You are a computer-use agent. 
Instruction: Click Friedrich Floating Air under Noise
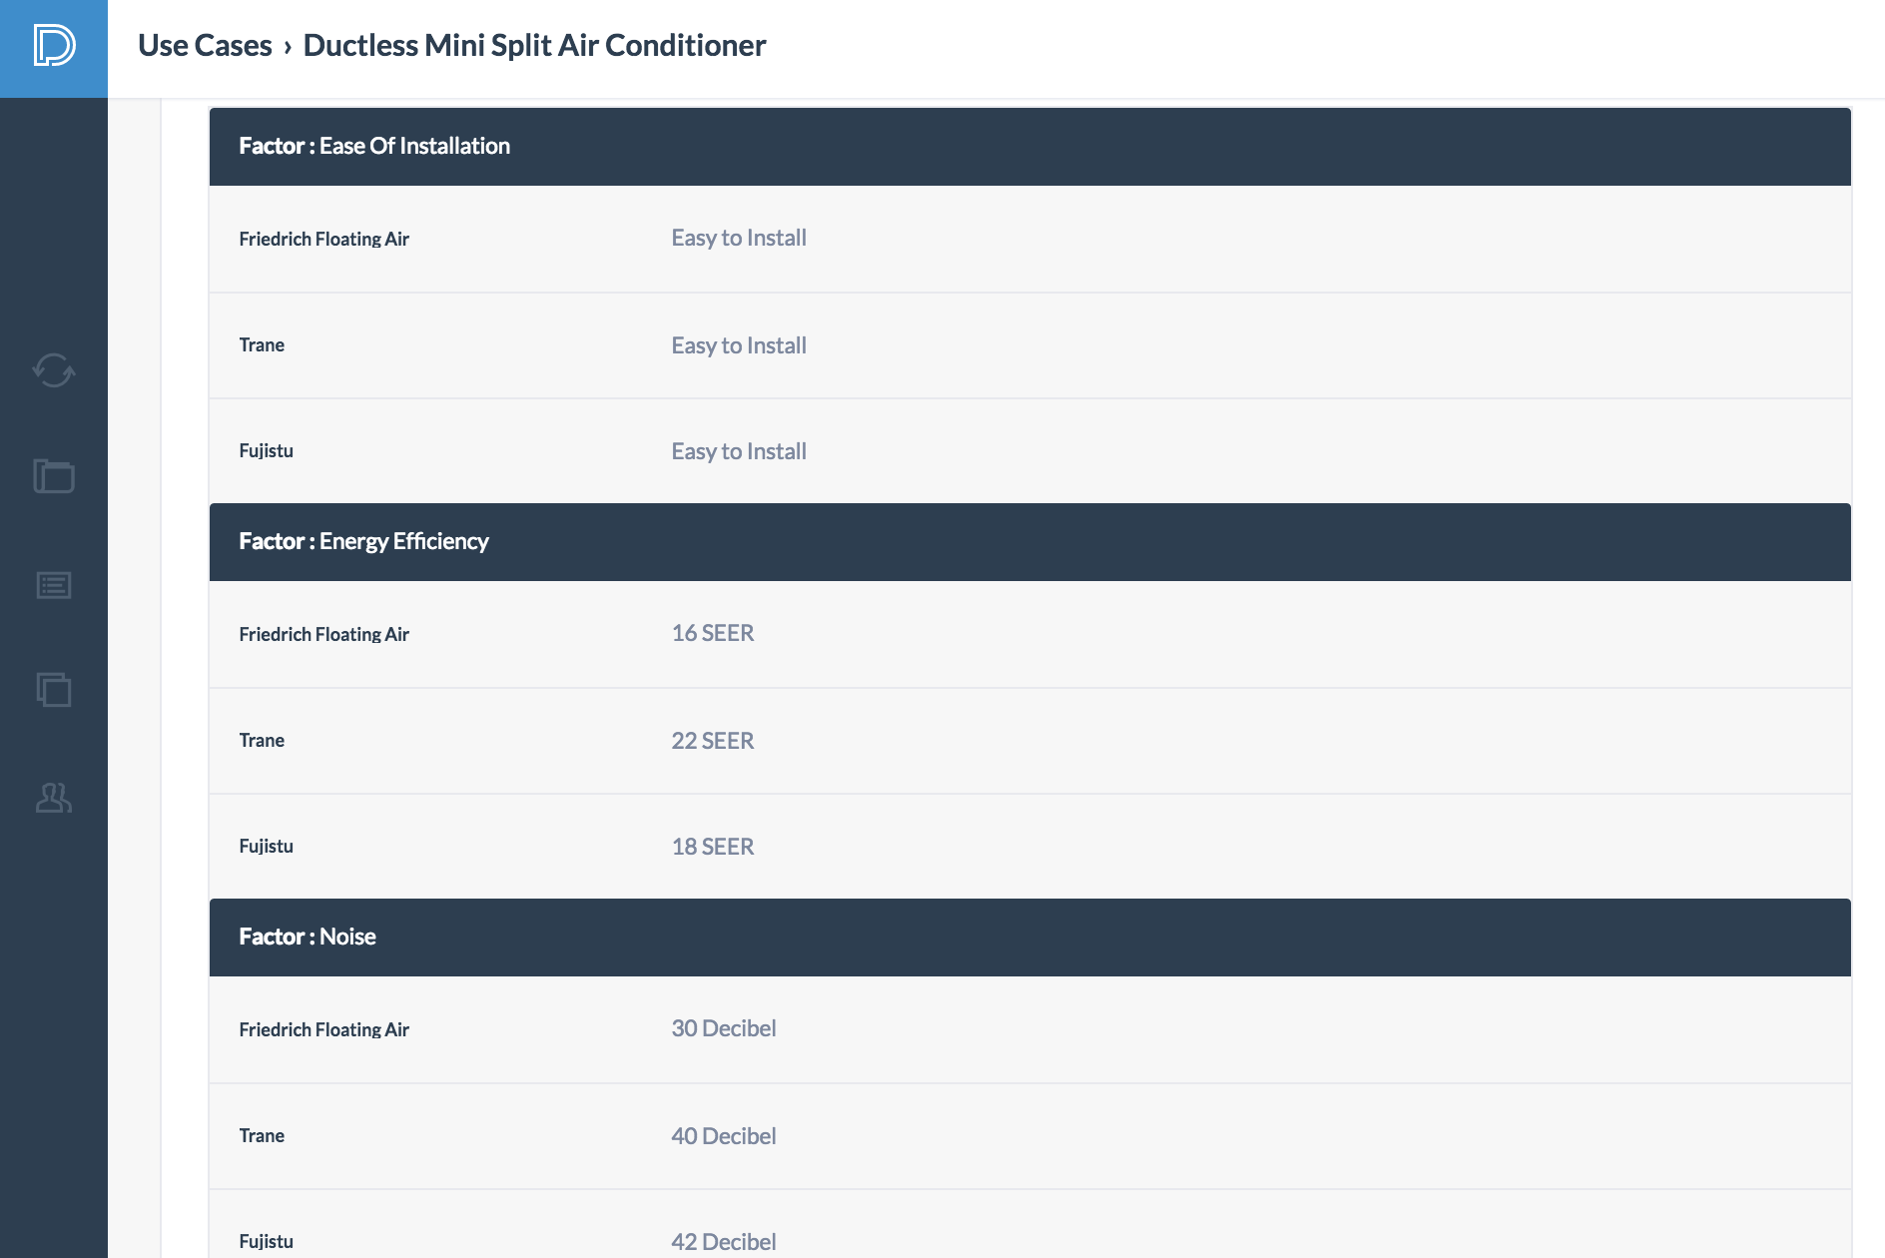pyautogui.click(x=323, y=1030)
